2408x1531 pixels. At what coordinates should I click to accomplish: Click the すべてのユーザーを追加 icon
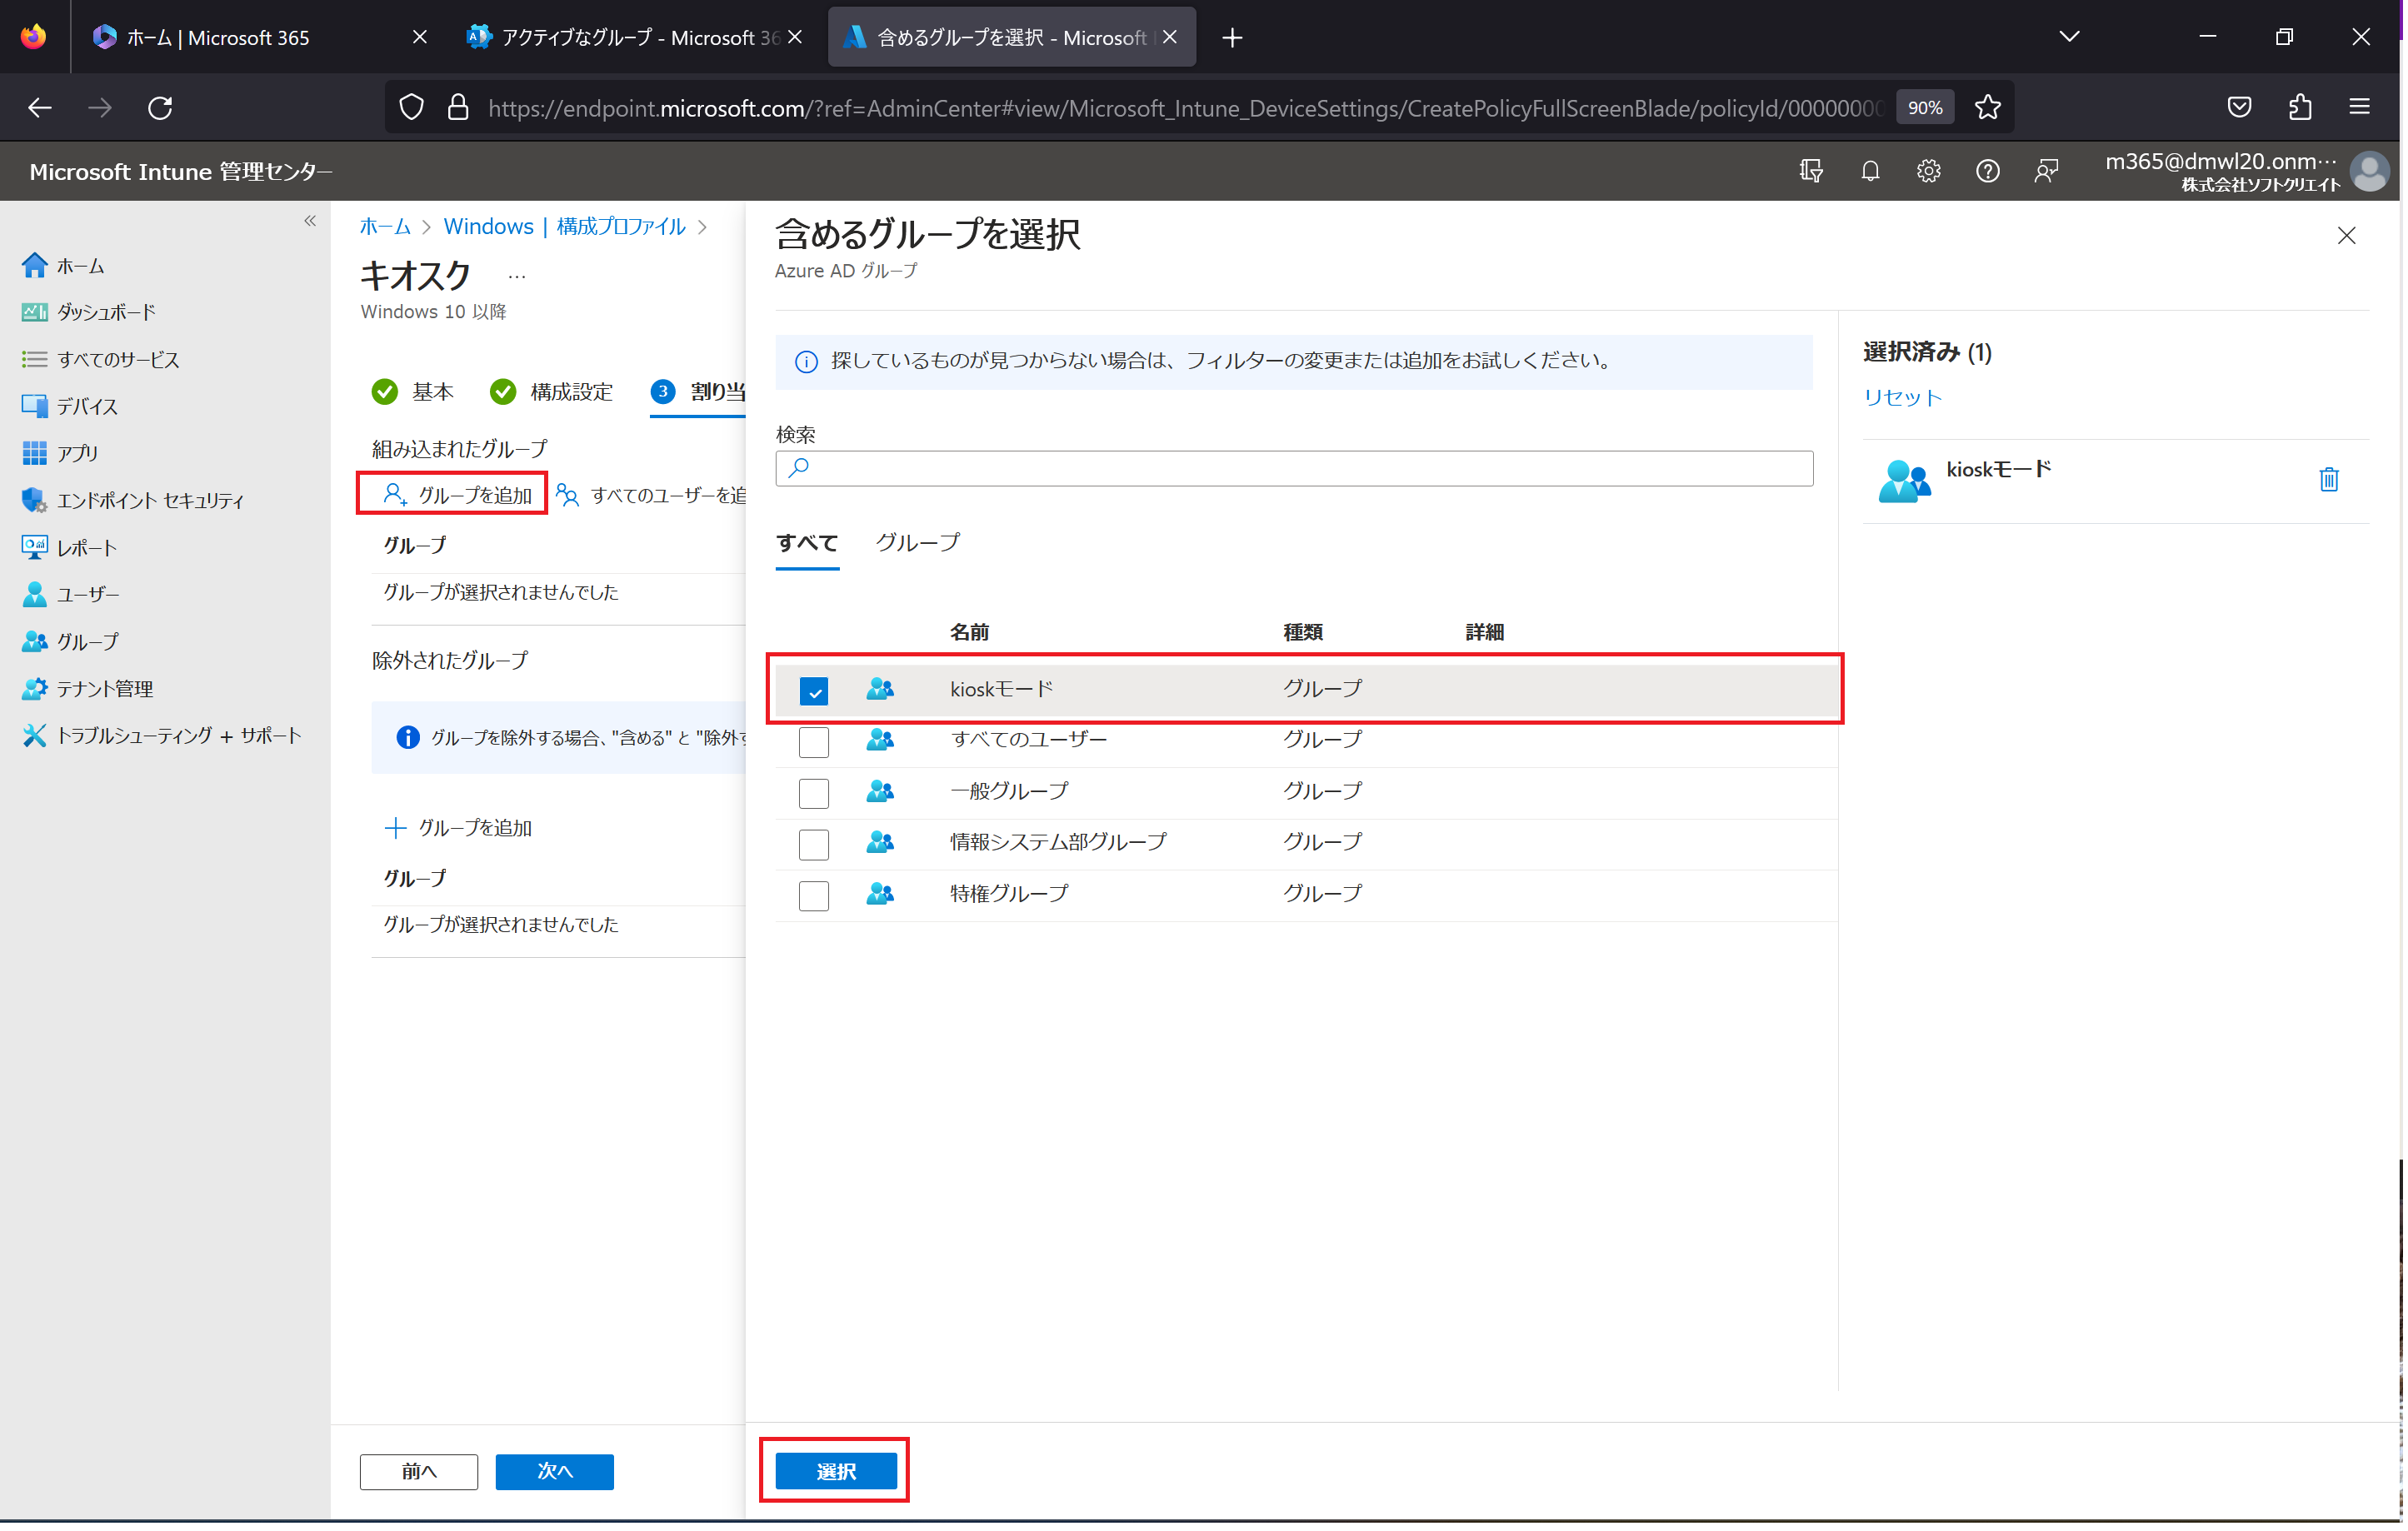(x=572, y=495)
